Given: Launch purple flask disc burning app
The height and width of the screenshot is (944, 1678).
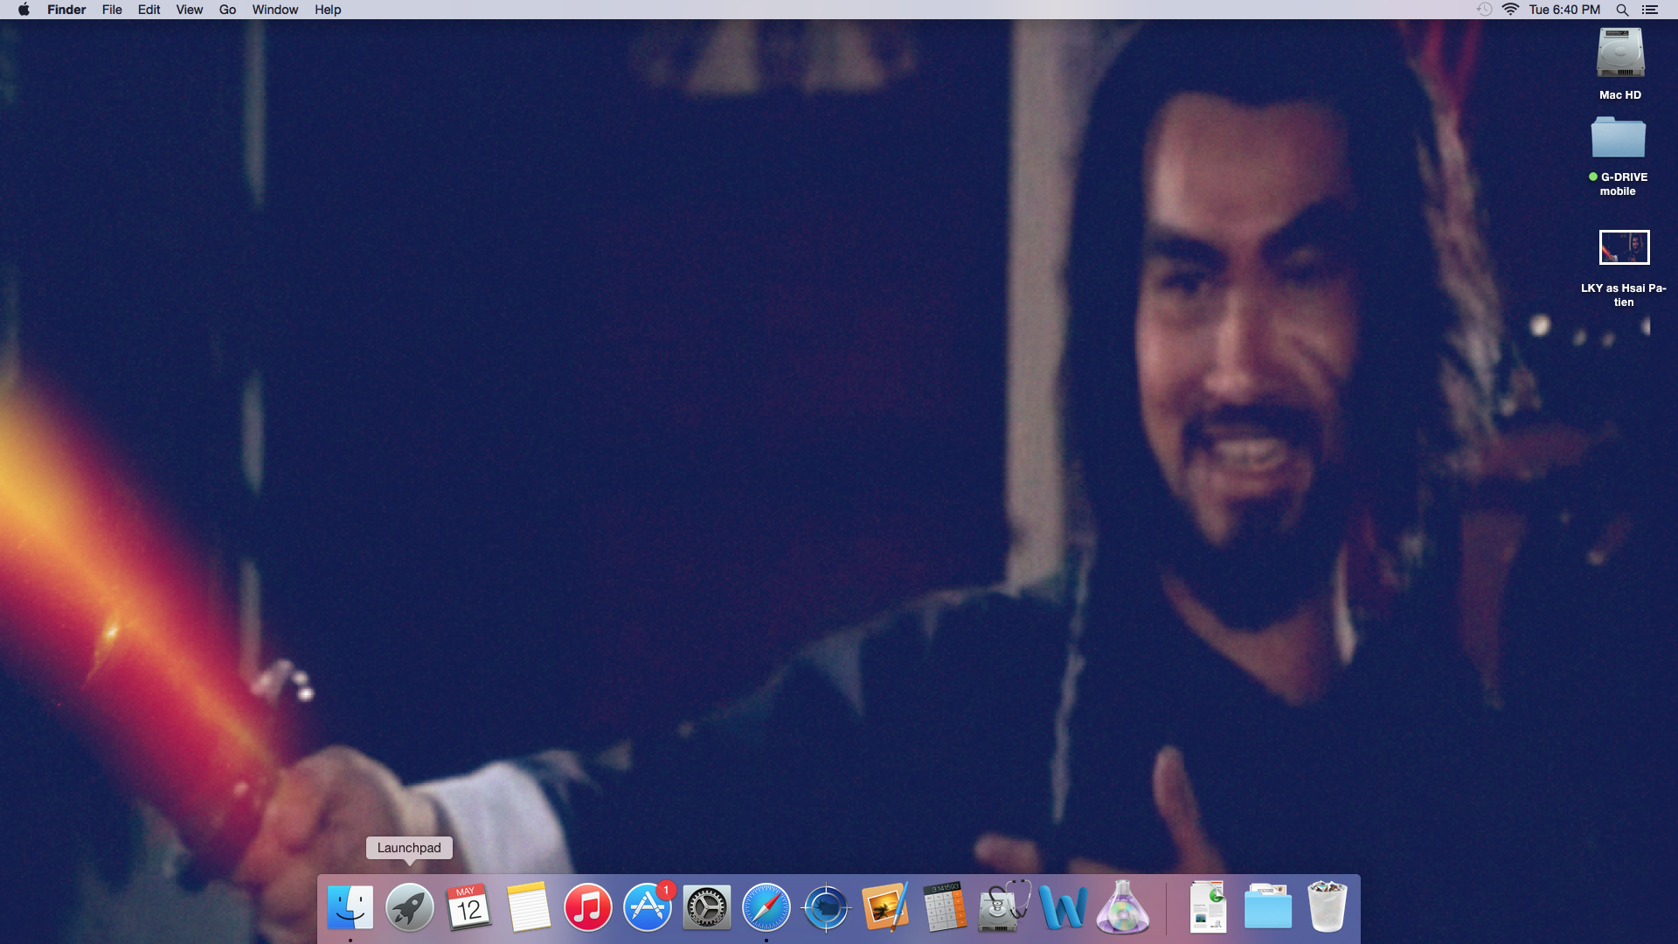Looking at the screenshot, I should 1123,907.
